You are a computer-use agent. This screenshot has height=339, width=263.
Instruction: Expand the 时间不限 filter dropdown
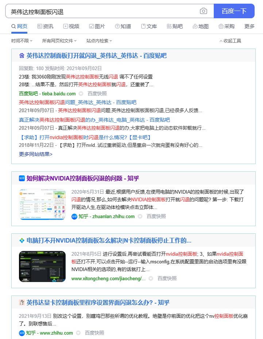[x=22, y=41]
